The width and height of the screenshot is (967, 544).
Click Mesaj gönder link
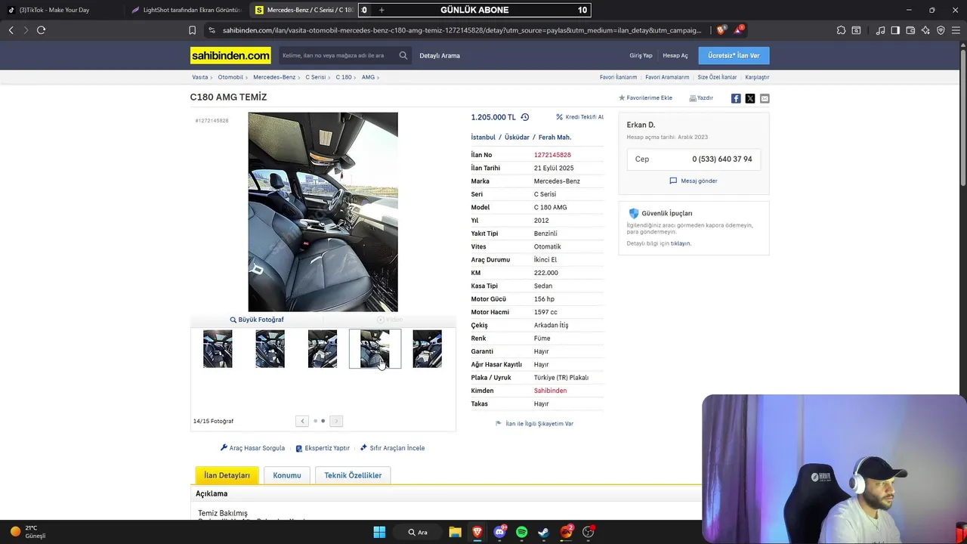tap(694, 181)
